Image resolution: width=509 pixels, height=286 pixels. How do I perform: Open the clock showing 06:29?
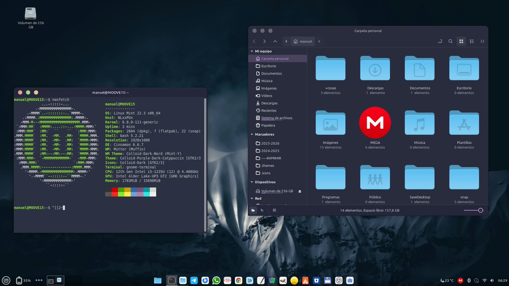502,280
